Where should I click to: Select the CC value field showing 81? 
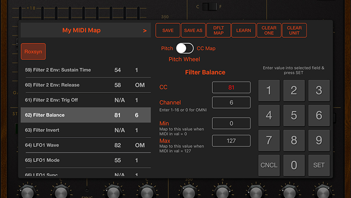pos(231,87)
